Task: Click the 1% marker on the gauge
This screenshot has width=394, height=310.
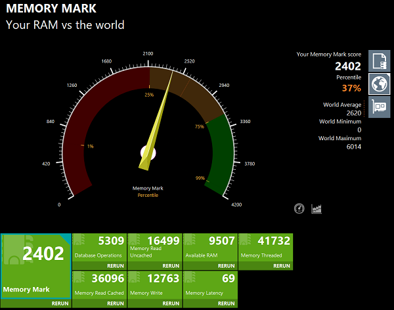Action: click(x=90, y=146)
